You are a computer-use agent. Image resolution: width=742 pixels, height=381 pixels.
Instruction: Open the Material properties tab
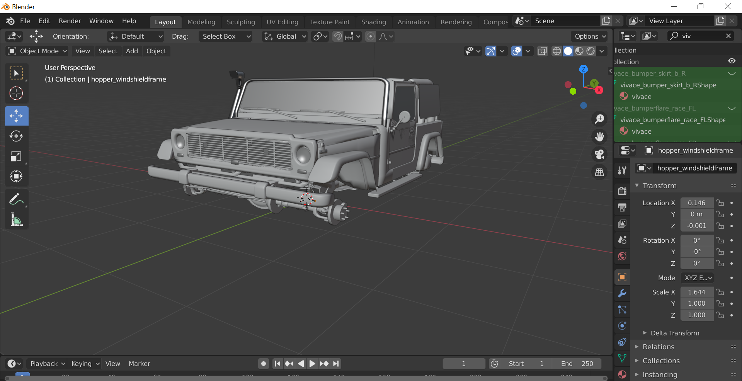click(622, 374)
